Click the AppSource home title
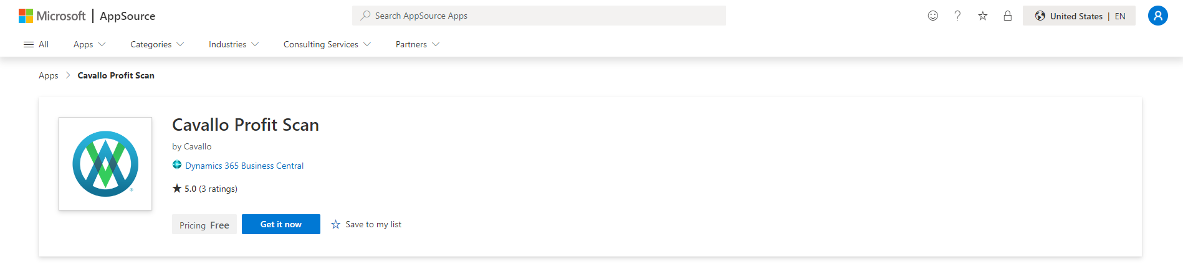Screen dimensions: 1183x264 click(127, 16)
